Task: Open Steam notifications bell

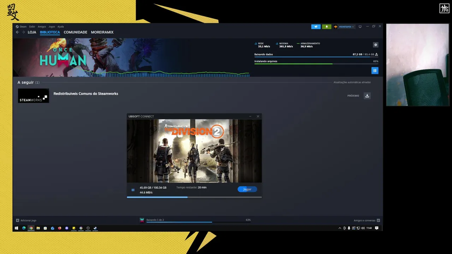Action: tap(327, 26)
